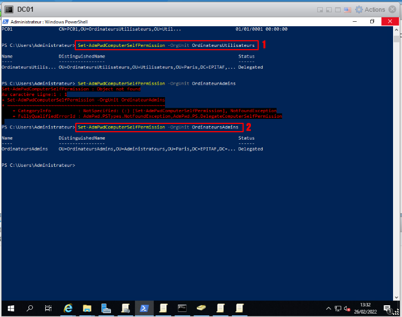Open the Command Prompt taskbar icon
This screenshot has height=317, width=402.
182,308
